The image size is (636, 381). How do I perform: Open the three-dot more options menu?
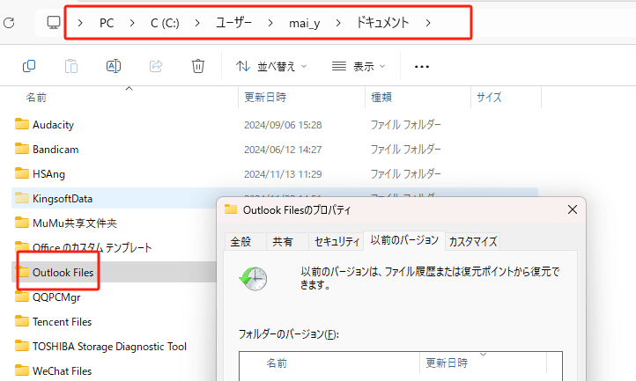[x=422, y=67]
